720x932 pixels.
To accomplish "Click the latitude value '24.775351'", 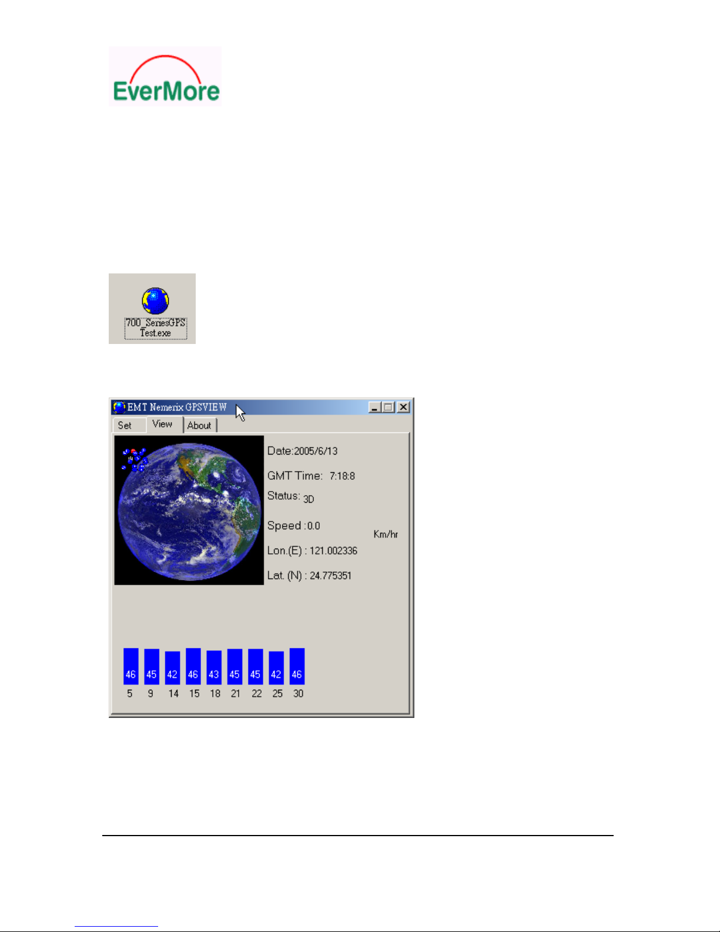I will point(330,576).
